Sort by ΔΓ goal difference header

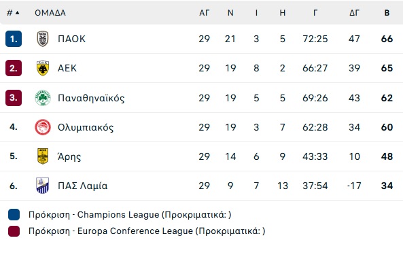click(354, 13)
